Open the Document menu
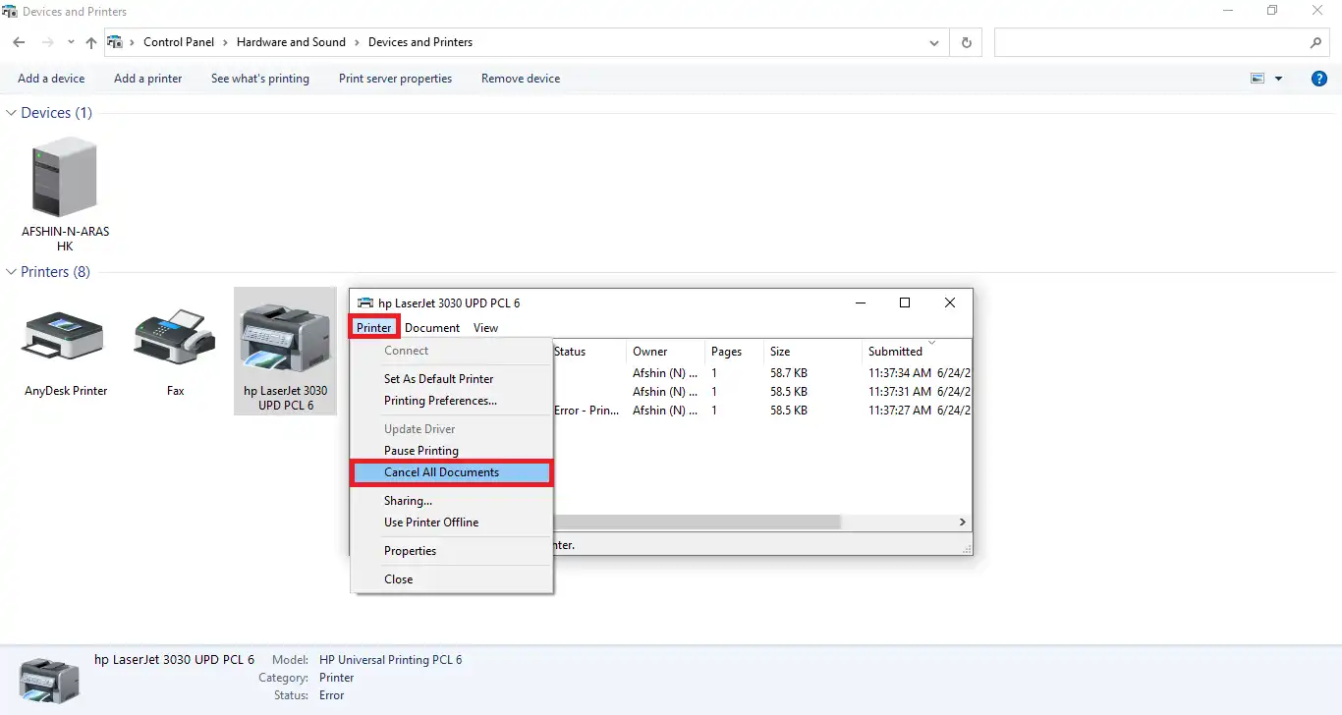 click(x=432, y=328)
